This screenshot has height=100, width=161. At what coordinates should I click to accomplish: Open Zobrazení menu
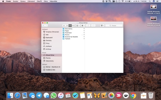(x=31, y=1)
